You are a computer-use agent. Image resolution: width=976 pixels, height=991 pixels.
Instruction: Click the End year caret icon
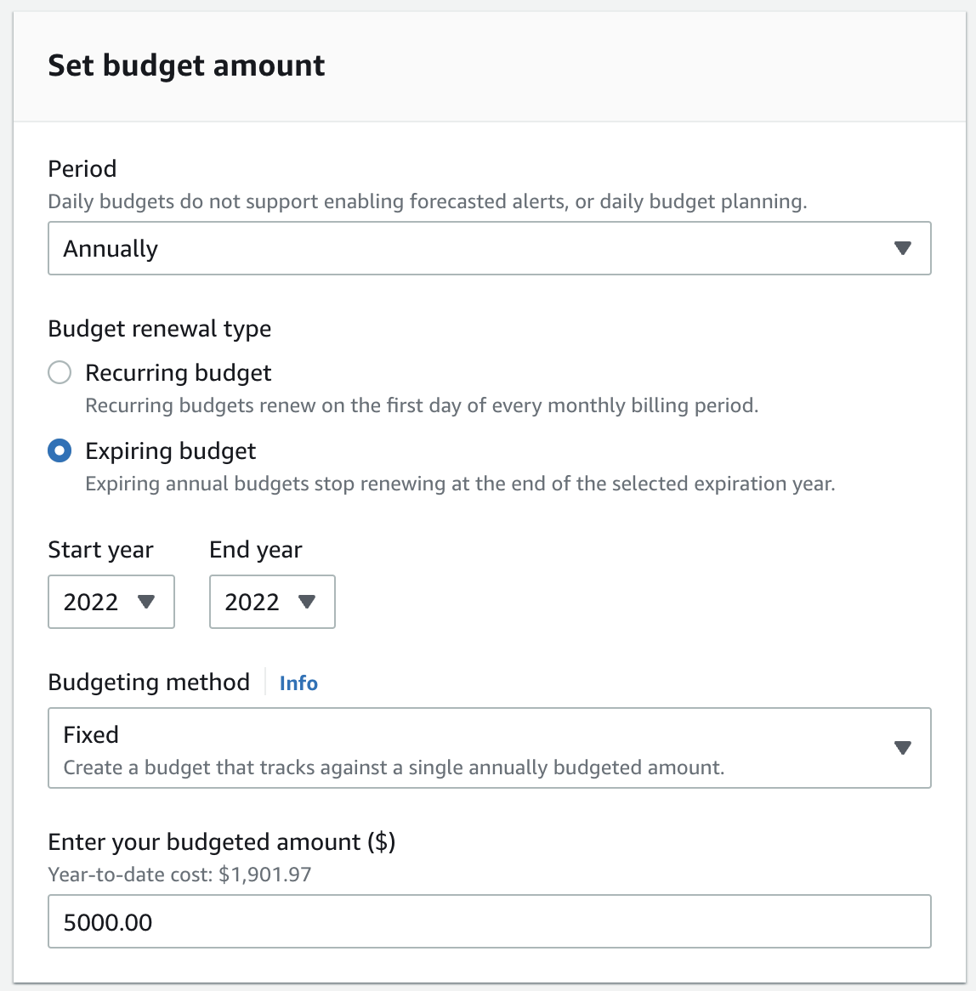tap(307, 602)
